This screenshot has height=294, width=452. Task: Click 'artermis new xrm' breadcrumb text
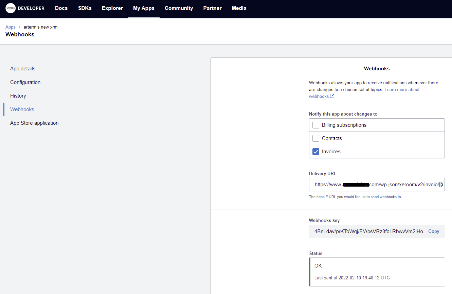(x=40, y=27)
